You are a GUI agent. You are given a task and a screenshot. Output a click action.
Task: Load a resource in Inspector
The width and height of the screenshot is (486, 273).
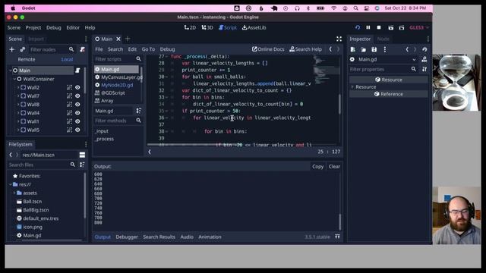(363, 49)
